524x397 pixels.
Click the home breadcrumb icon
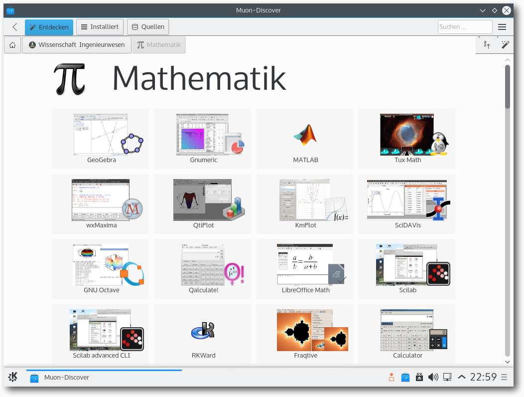12,45
